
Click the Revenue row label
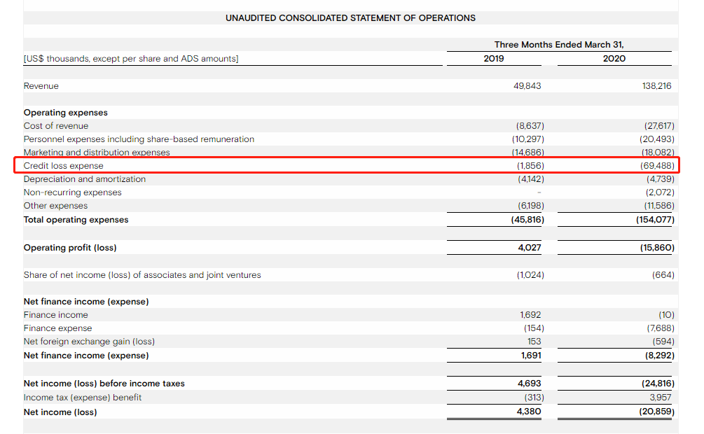41,86
